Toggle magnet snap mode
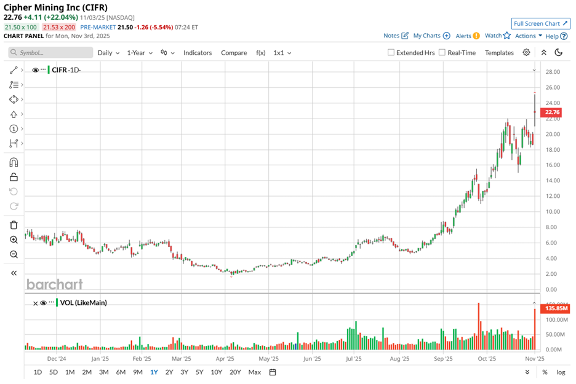The width and height of the screenshot is (576, 384). pyautogui.click(x=14, y=162)
